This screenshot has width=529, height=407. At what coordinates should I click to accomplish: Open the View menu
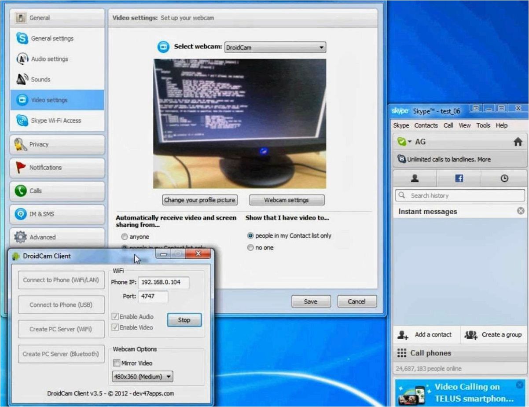465,125
